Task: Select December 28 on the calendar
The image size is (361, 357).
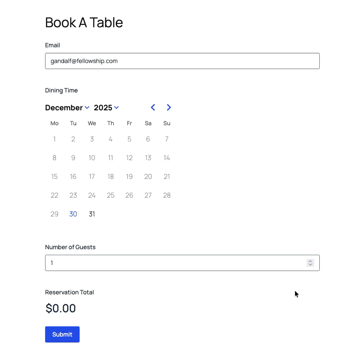Action: [x=167, y=196]
